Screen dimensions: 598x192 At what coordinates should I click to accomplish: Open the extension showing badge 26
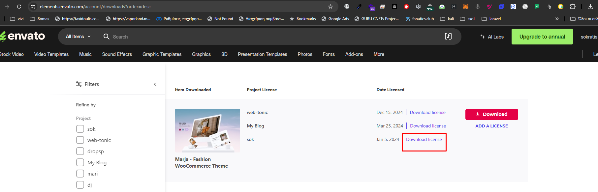[371, 7]
